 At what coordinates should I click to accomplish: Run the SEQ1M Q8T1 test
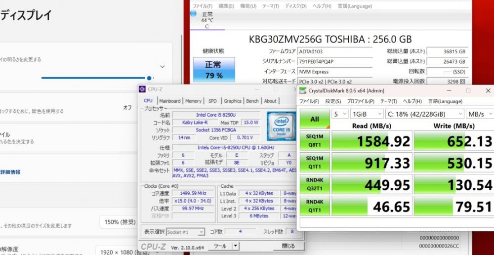click(315, 140)
